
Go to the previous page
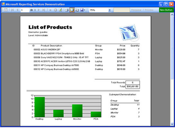(x=17, y=10)
